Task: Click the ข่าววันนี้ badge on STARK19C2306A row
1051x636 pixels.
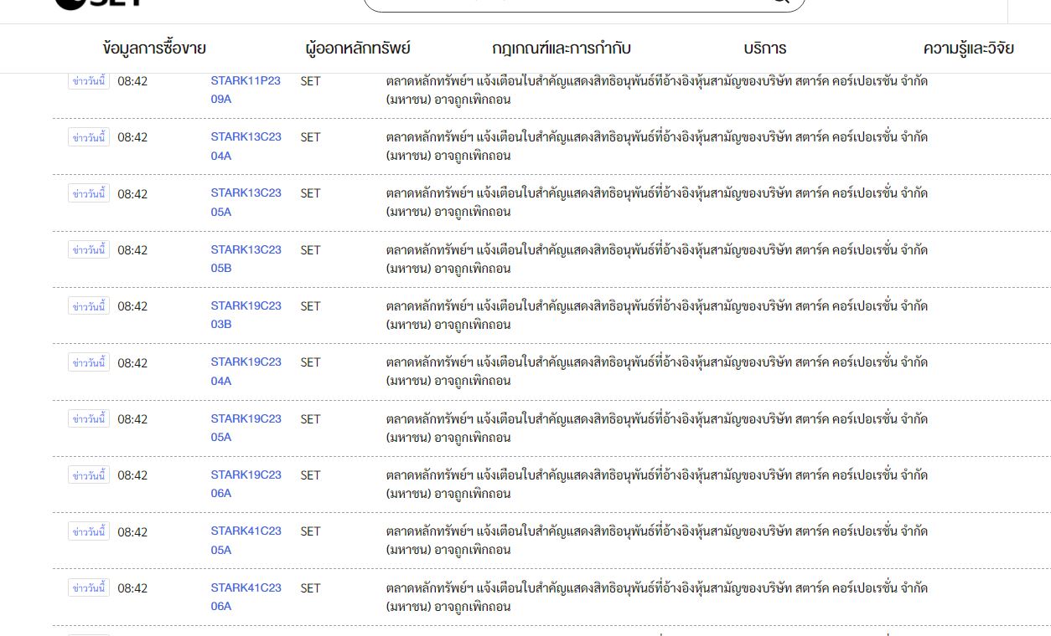Action: point(89,474)
